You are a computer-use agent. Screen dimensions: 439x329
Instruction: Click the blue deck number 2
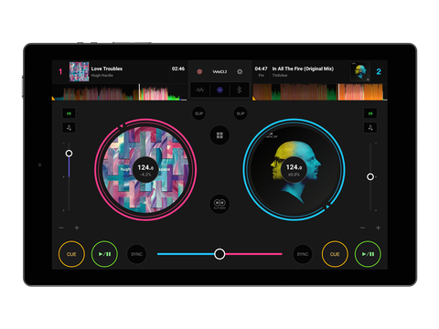(379, 71)
